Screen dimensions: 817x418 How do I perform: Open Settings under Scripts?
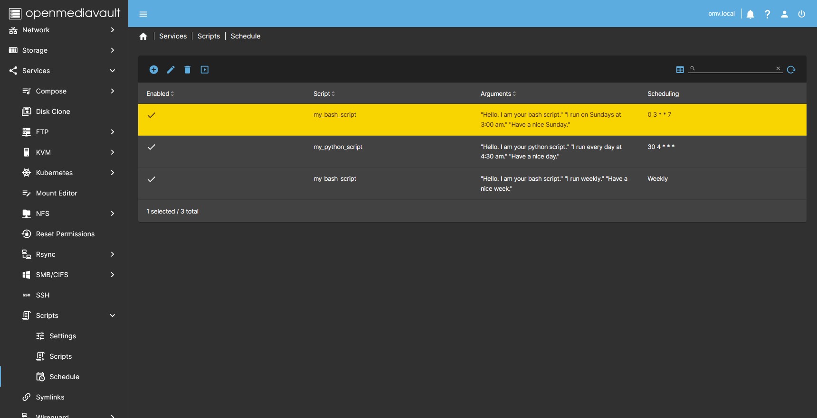click(63, 336)
